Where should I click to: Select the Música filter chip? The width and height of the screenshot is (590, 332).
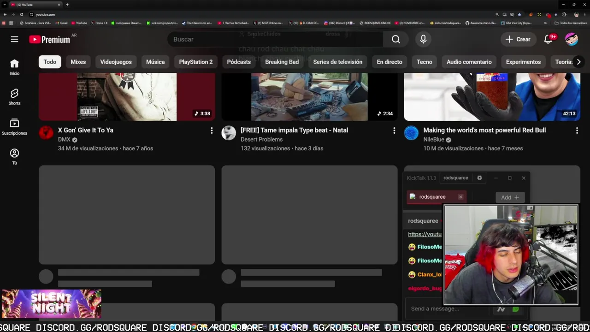click(x=155, y=62)
